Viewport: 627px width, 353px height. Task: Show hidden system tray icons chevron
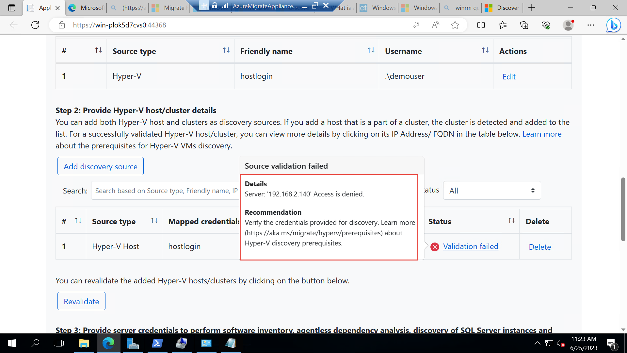tap(537, 343)
